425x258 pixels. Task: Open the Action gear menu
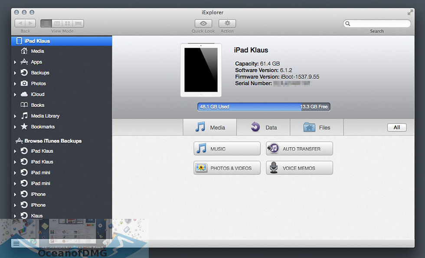pos(227,23)
